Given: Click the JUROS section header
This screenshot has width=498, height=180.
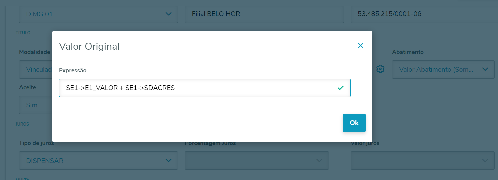Looking at the screenshot, I should pyautogui.click(x=22, y=124).
